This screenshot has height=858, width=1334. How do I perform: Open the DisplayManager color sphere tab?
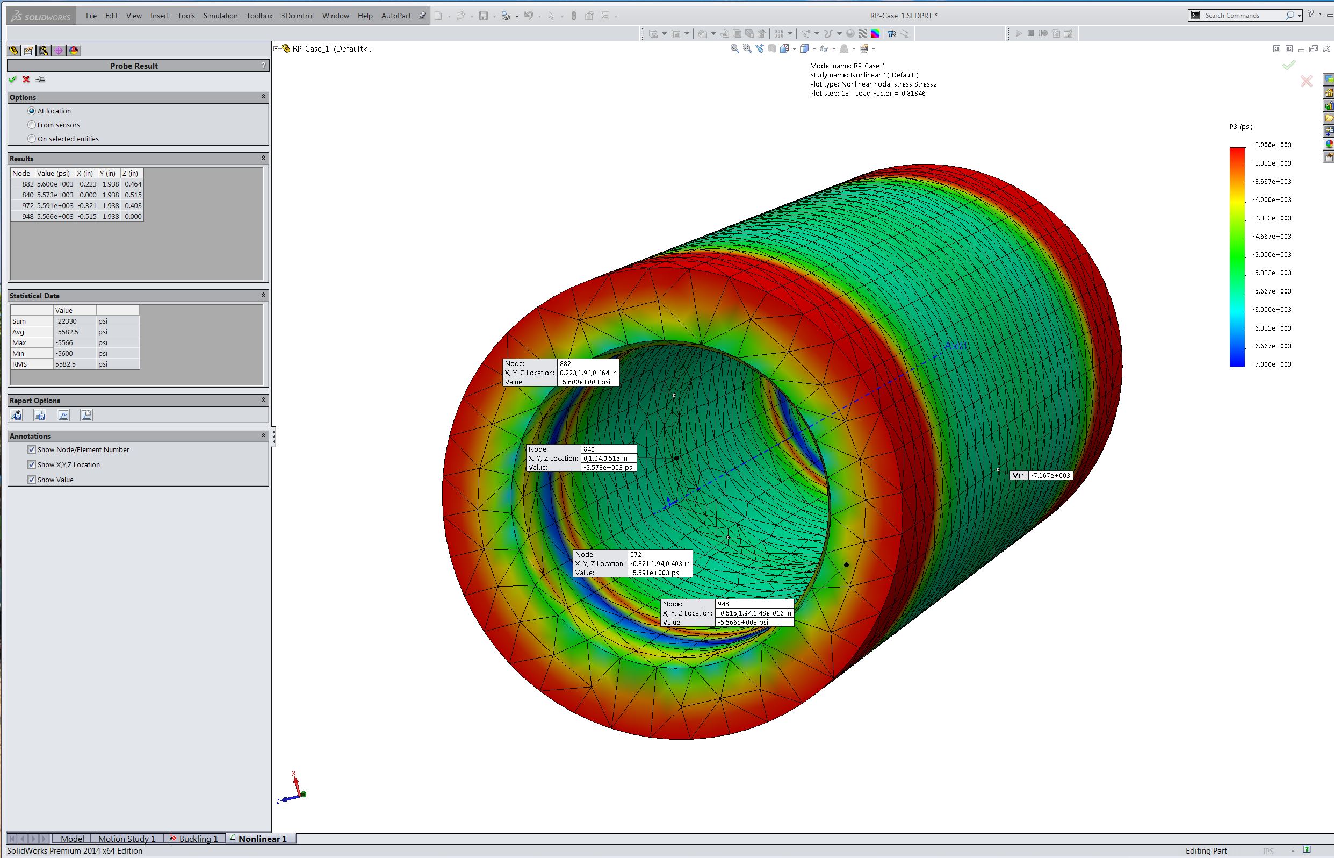(74, 51)
